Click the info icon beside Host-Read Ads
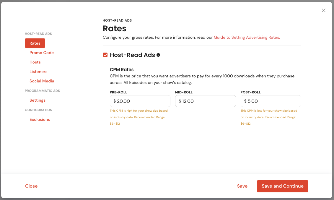 point(158,55)
